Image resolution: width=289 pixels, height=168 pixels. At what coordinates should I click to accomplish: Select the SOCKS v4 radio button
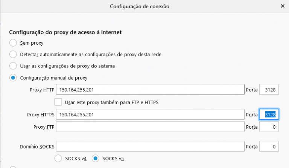[x=58, y=158]
